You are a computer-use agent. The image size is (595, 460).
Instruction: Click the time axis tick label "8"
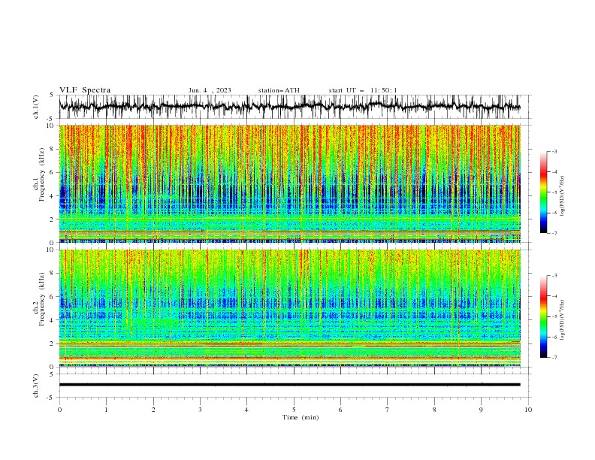pos(434,410)
